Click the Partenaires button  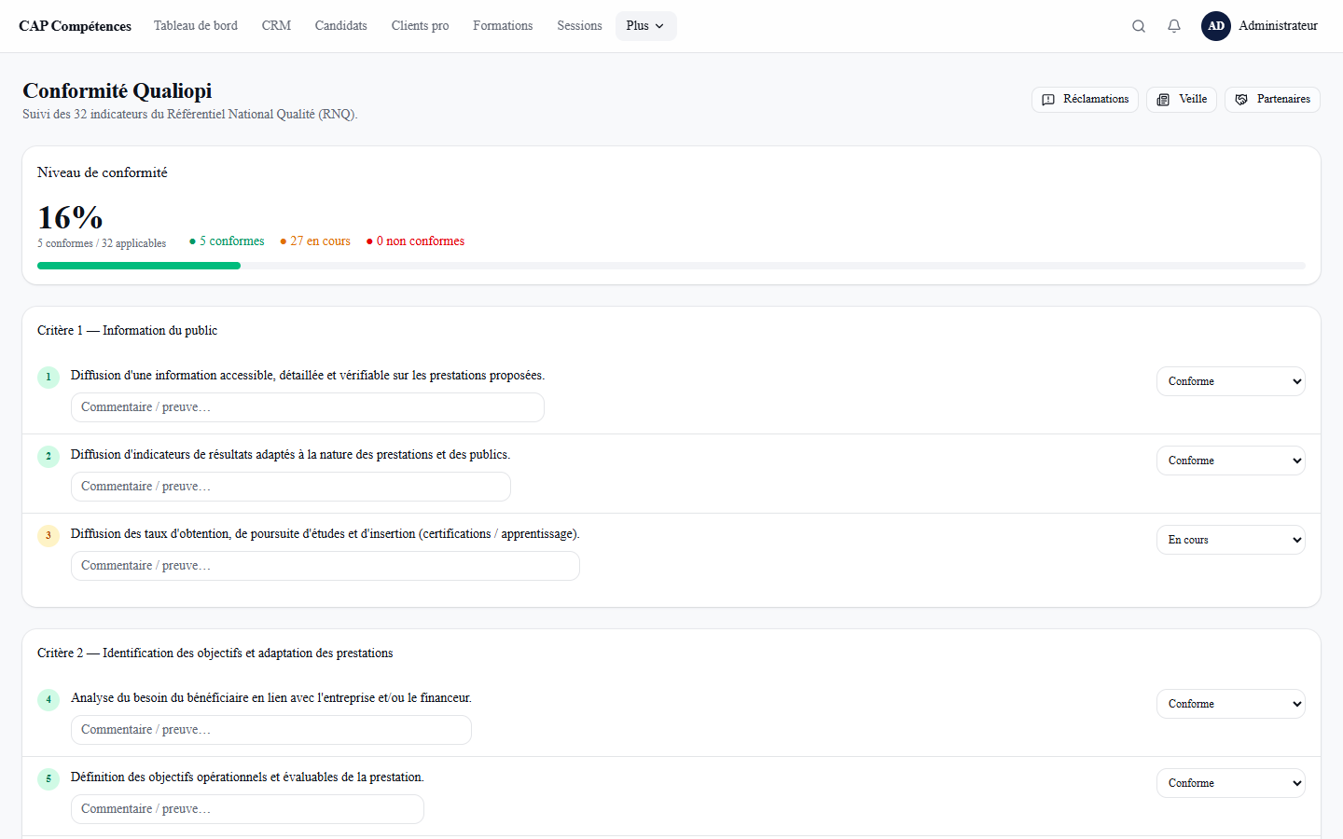pyautogui.click(x=1272, y=100)
